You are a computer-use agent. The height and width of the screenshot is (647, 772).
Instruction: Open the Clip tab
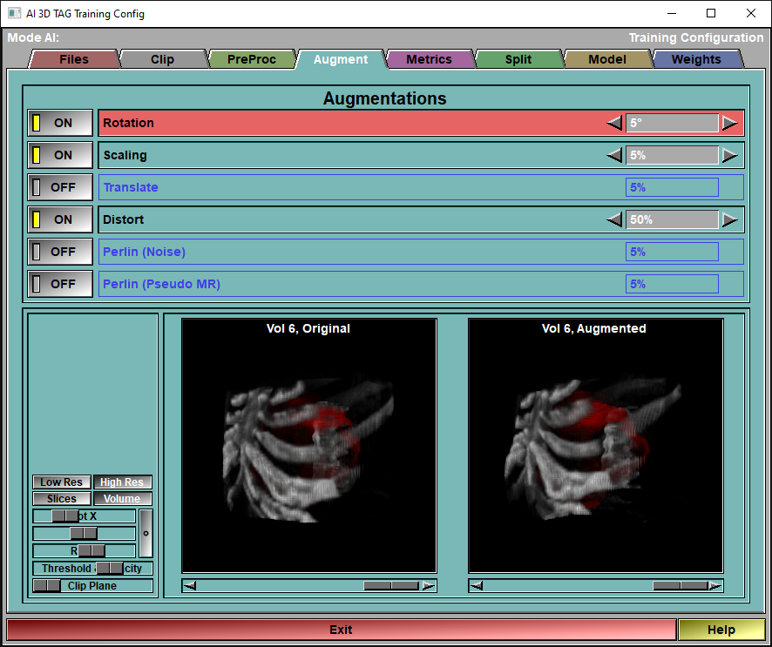[x=162, y=59]
